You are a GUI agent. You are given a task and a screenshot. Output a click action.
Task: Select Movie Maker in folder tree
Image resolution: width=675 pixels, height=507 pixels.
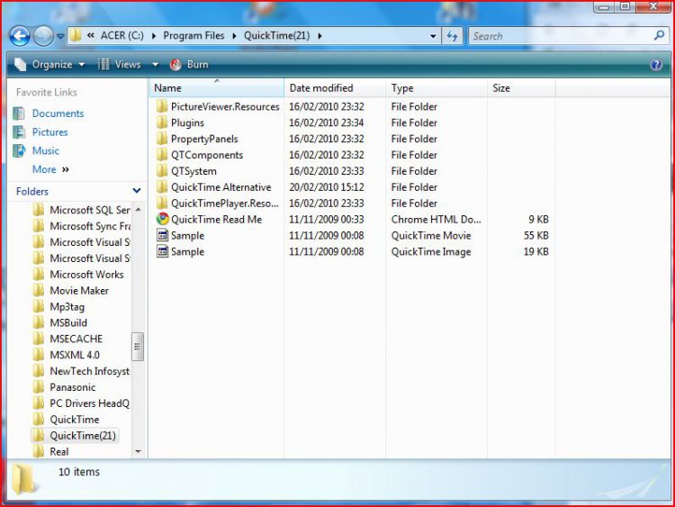pyautogui.click(x=79, y=291)
